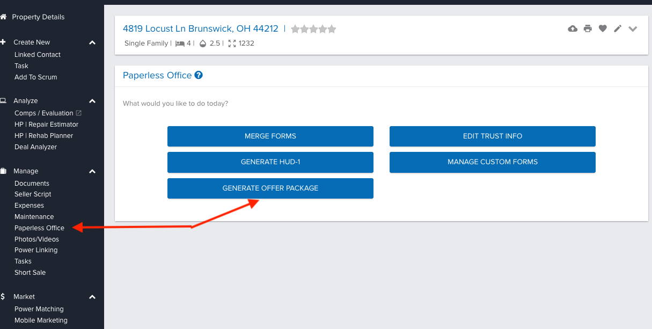Open Documents under Manage

coord(32,184)
